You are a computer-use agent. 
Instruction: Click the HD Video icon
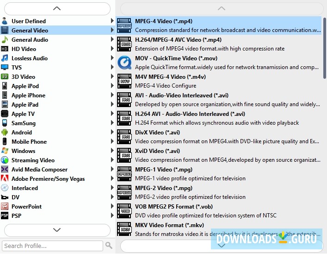coord(5,49)
